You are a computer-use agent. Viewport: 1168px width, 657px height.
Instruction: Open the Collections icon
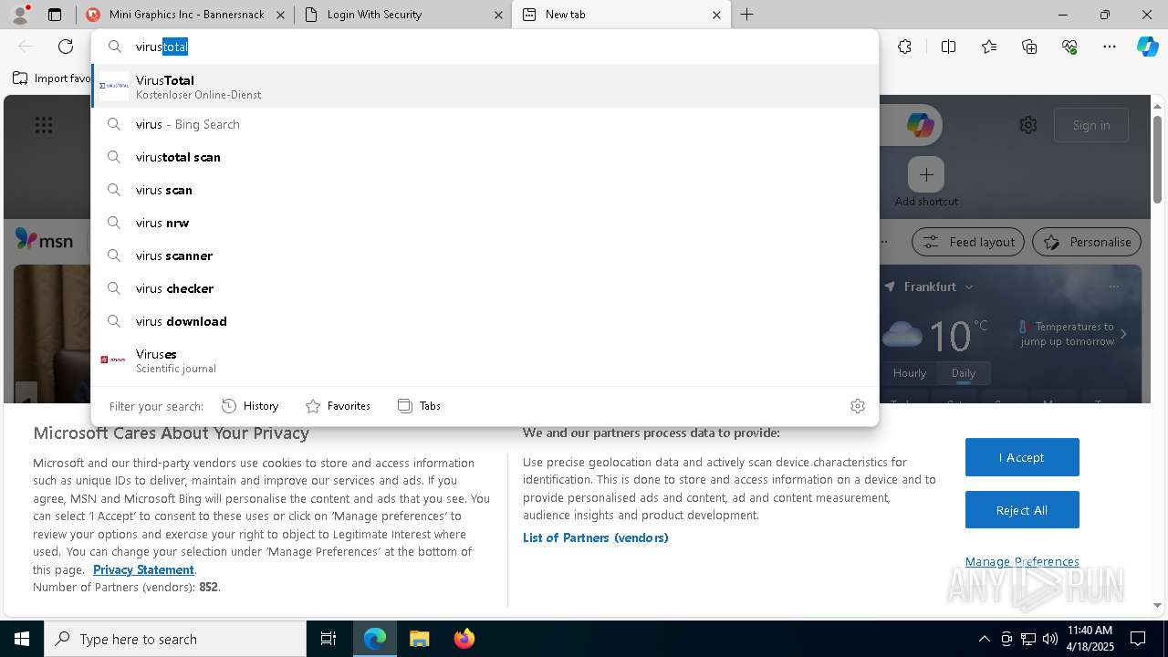(1029, 47)
